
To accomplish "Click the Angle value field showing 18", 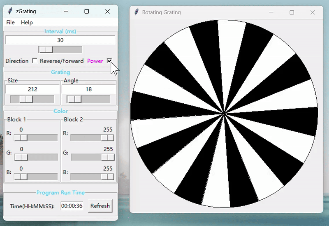I will pos(89,89).
